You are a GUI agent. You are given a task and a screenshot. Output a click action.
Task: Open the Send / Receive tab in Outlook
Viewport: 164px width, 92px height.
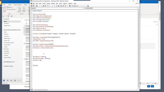click(x=18, y=5)
